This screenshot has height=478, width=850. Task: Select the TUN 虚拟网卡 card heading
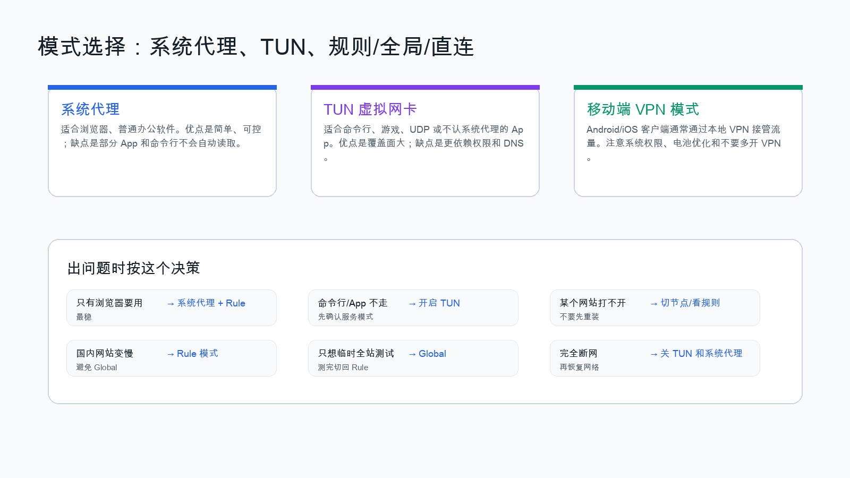[x=370, y=109]
